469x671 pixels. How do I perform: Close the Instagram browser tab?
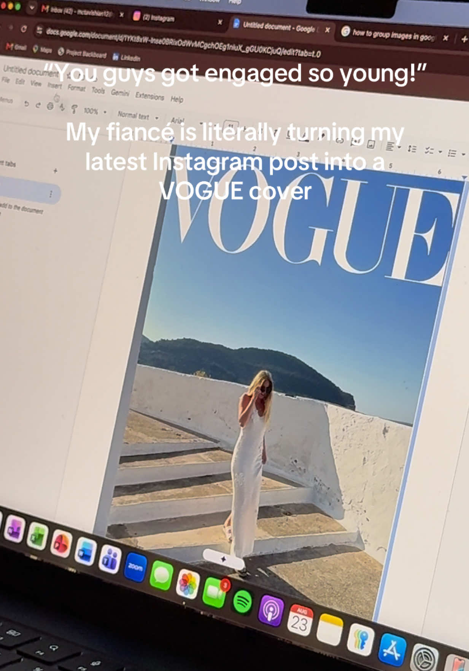[x=220, y=22]
